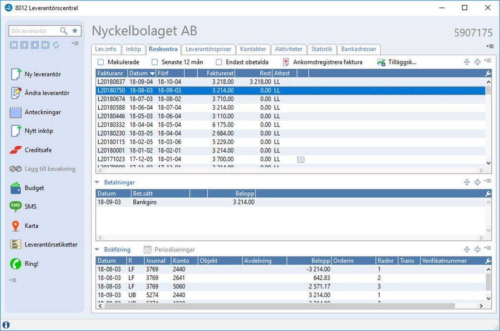Viewport: 500px width, 331px height.
Task: Select booking row with Konto 5060
Action: (x=290, y=286)
